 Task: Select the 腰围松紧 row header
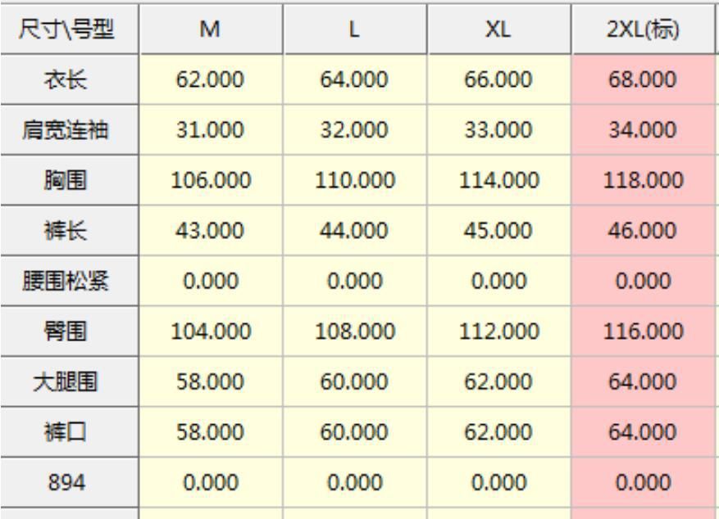[69, 281]
